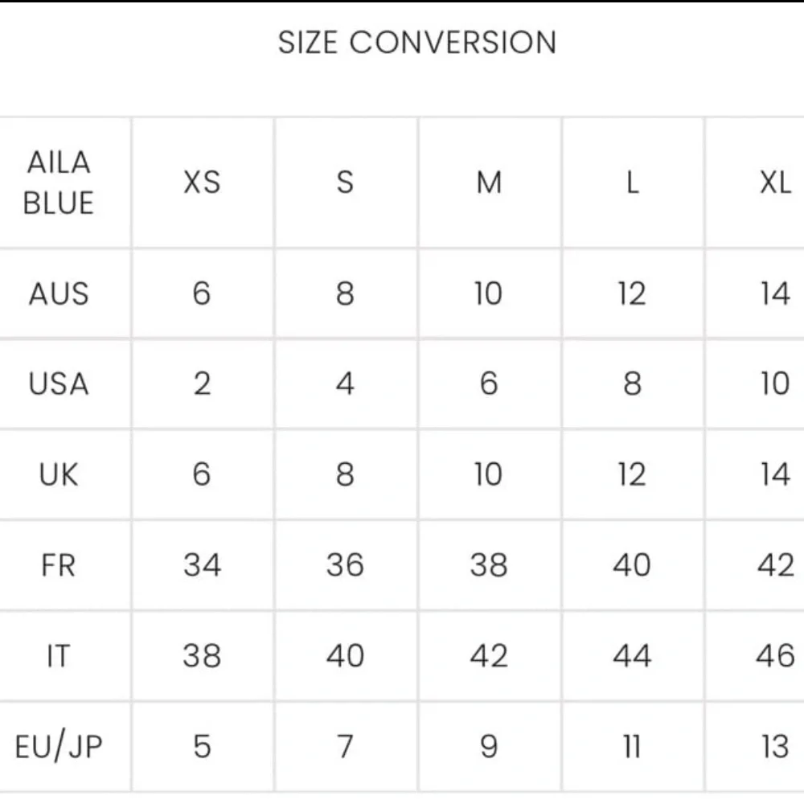Click AUS size 8 under S
The width and height of the screenshot is (804, 804).
point(345,294)
